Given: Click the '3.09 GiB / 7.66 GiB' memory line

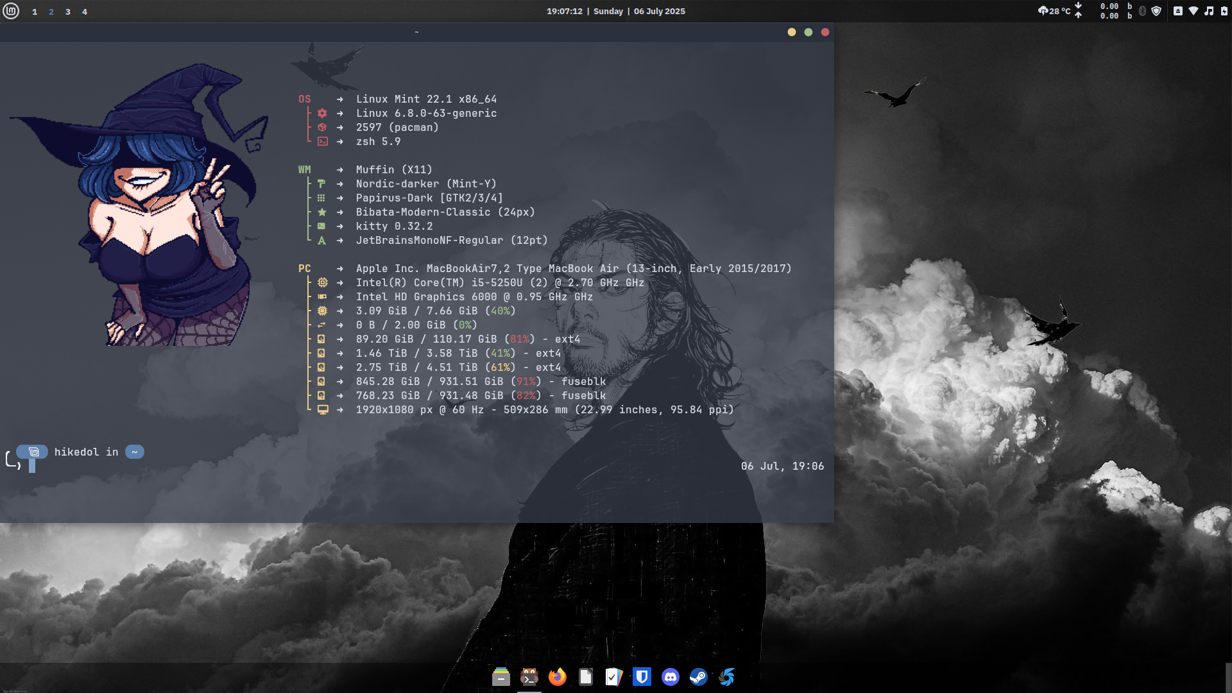Looking at the screenshot, I should [x=436, y=311].
